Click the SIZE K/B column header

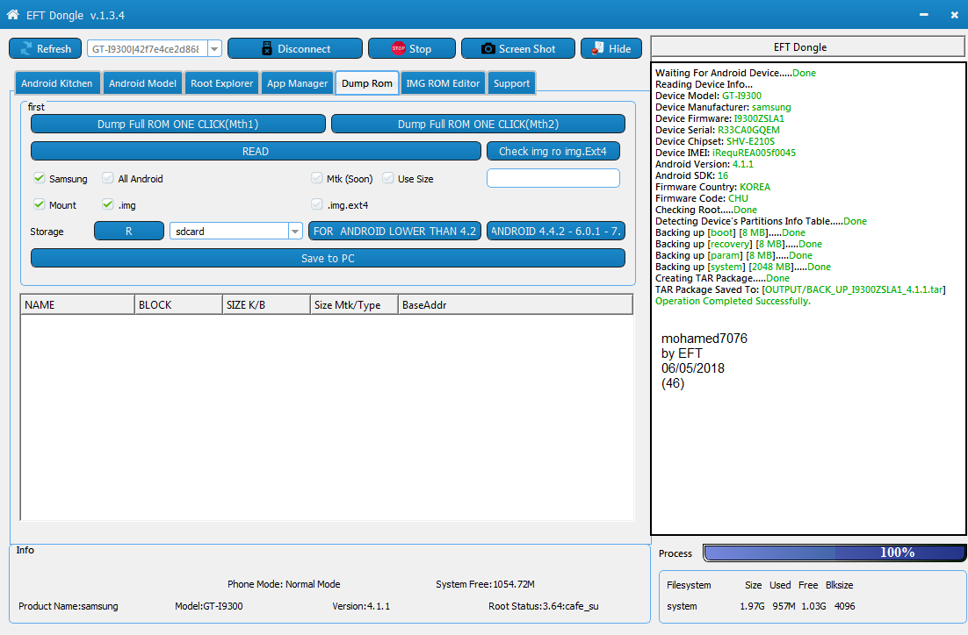266,304
